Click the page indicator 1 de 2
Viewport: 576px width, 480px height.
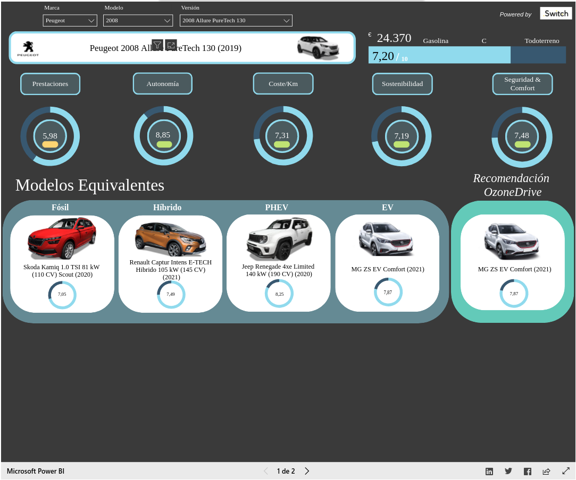click(x=286, y=471)
